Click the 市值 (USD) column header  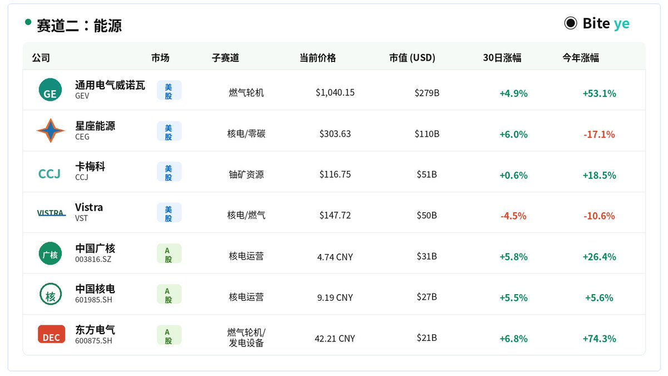pyautogui.click(x=412, y=57)
